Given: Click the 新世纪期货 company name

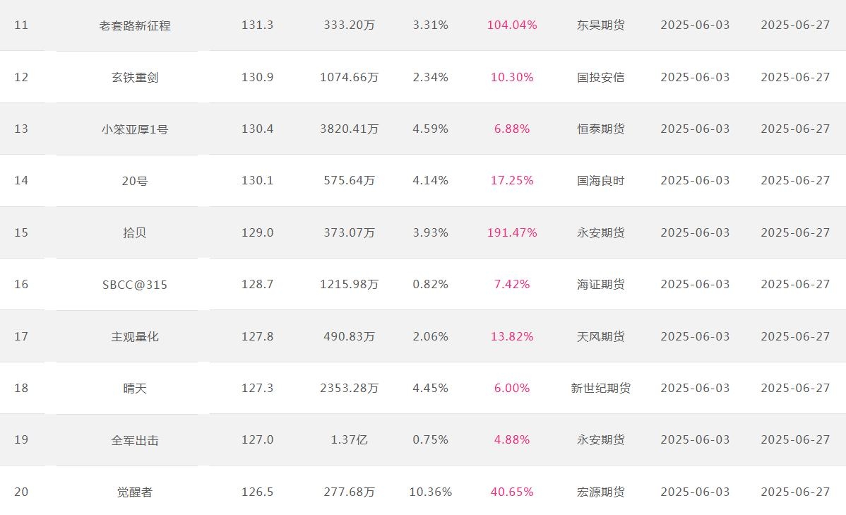Looking at the screenshot, I should [600, 388].
